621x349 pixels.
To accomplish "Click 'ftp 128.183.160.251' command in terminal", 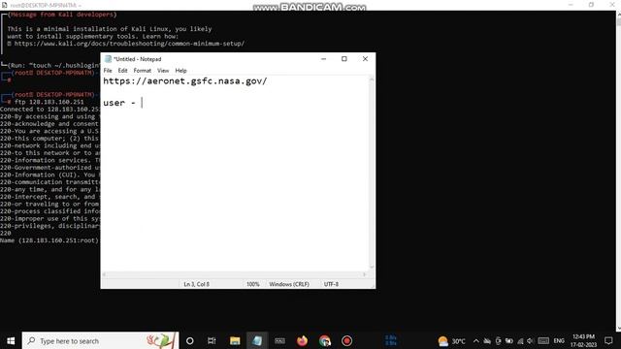I will tap(49, 102).
